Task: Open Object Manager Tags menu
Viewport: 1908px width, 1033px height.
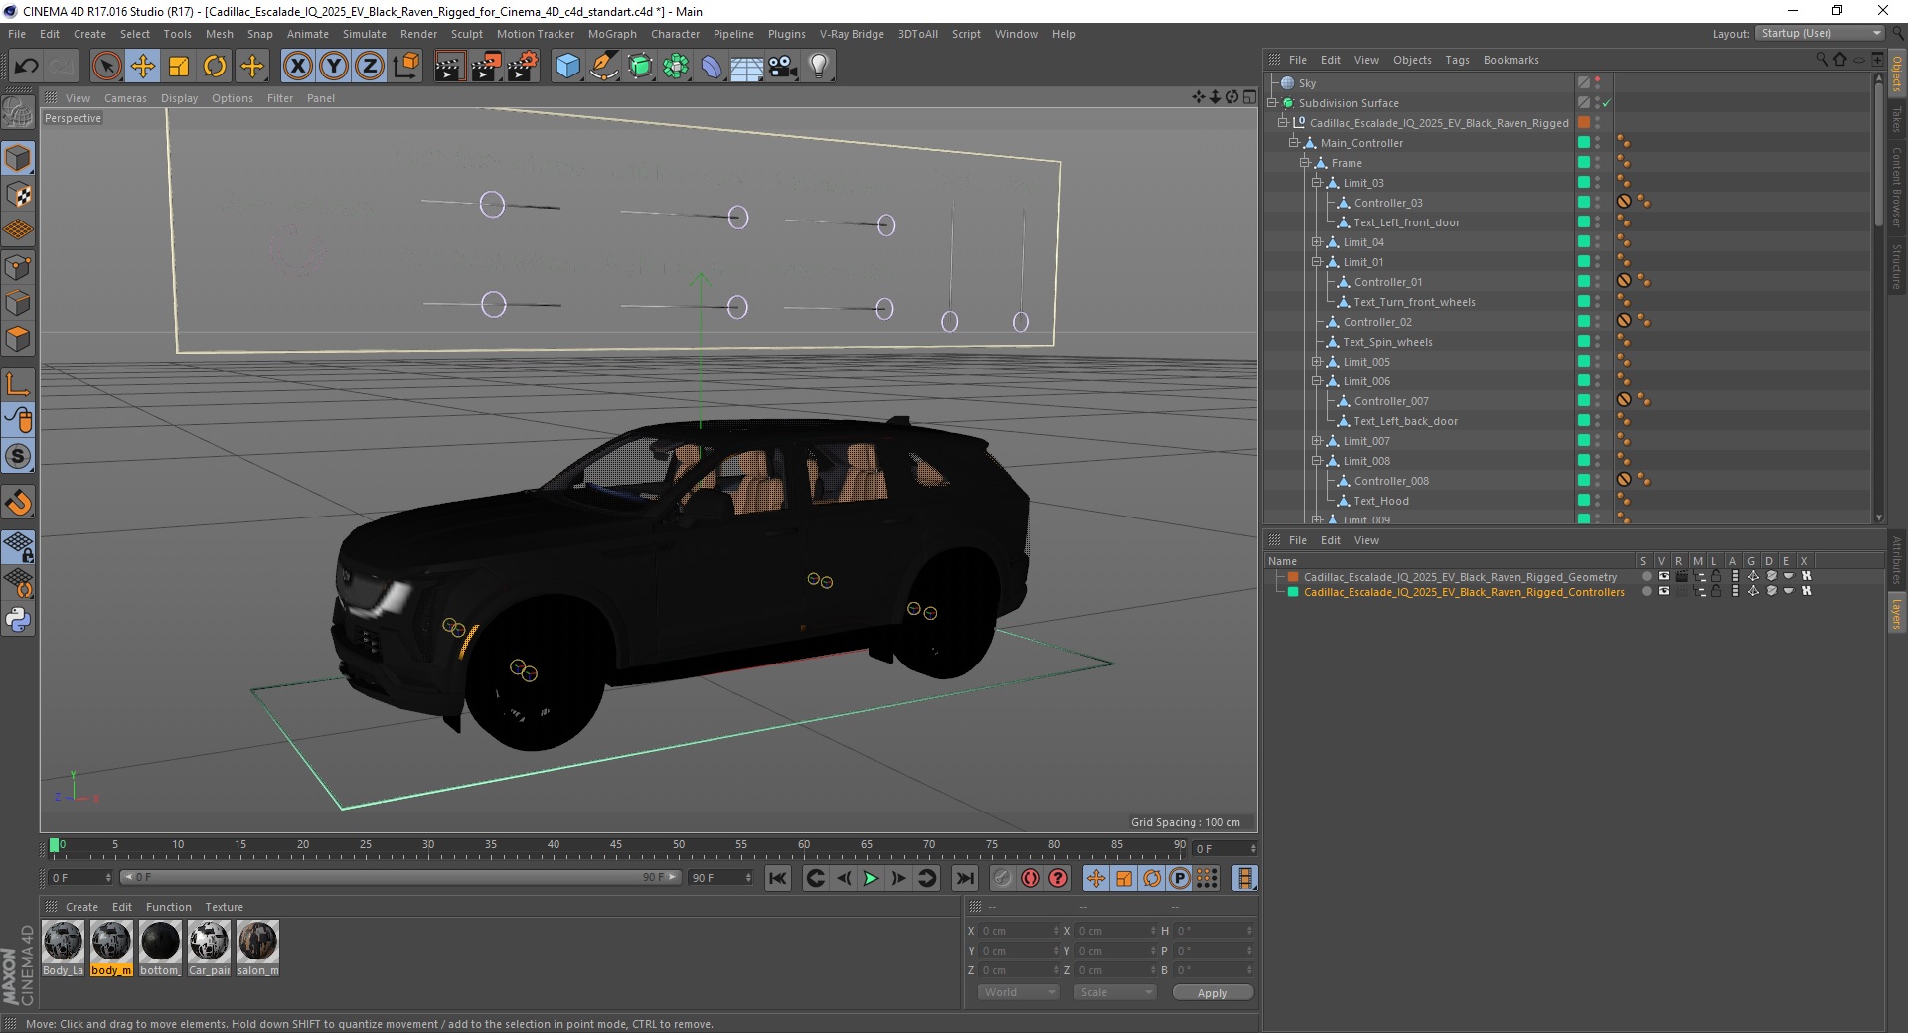Action: point(1457,60)
